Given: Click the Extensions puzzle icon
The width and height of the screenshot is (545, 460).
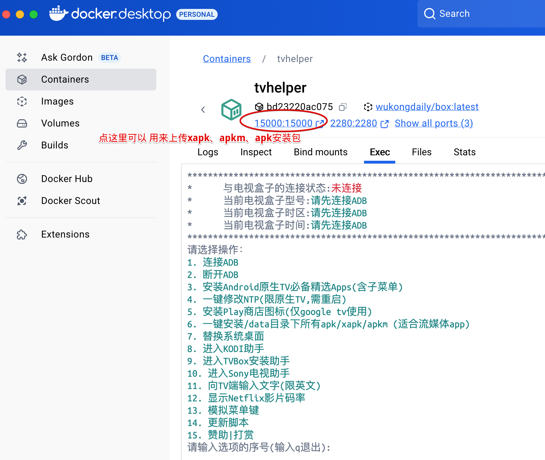Looking at the screenshot, I should (x=22, y=234).
